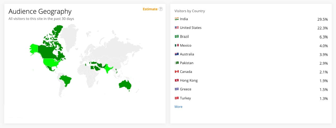Image resolution: width=336 pixels, height=128 pixels.
Task: Select Australia on the world map
Action: [x=125, y=84]
